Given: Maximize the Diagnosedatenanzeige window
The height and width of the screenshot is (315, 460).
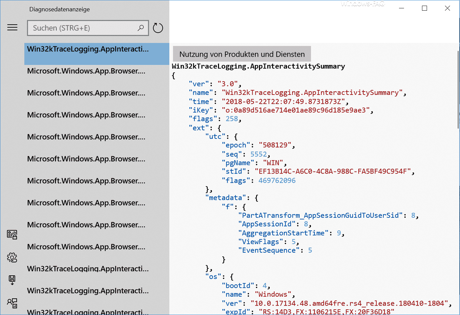Looking at the screenshot, I should click(x=424, y=8).
